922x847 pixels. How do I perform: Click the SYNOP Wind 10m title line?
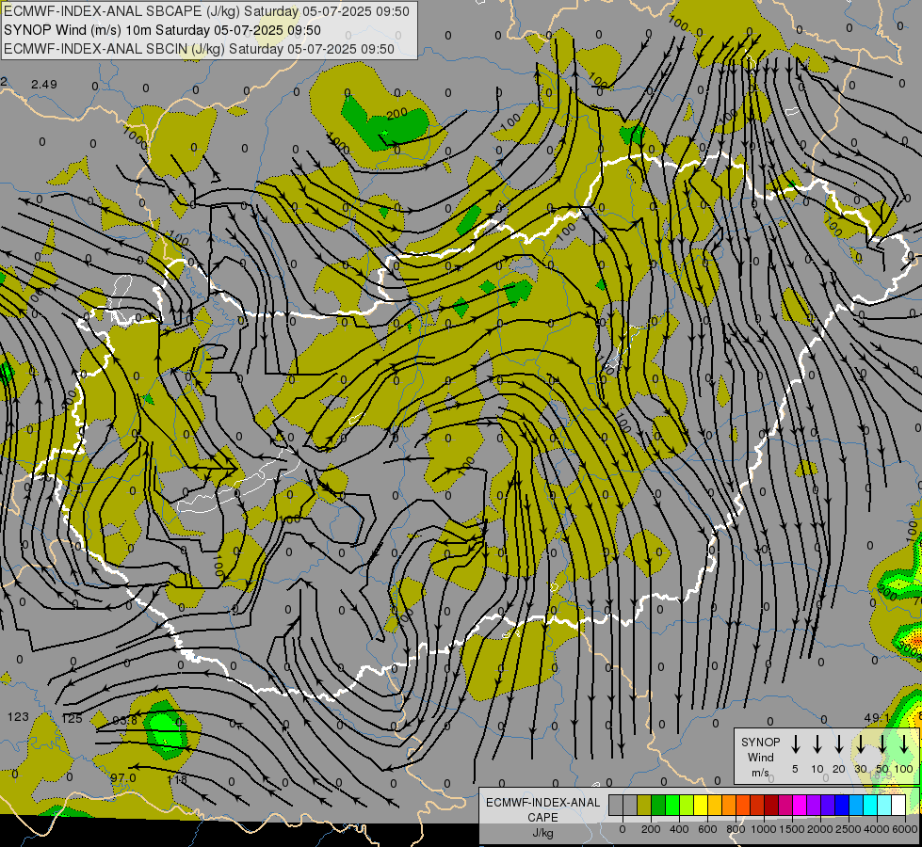coord(162,30)
